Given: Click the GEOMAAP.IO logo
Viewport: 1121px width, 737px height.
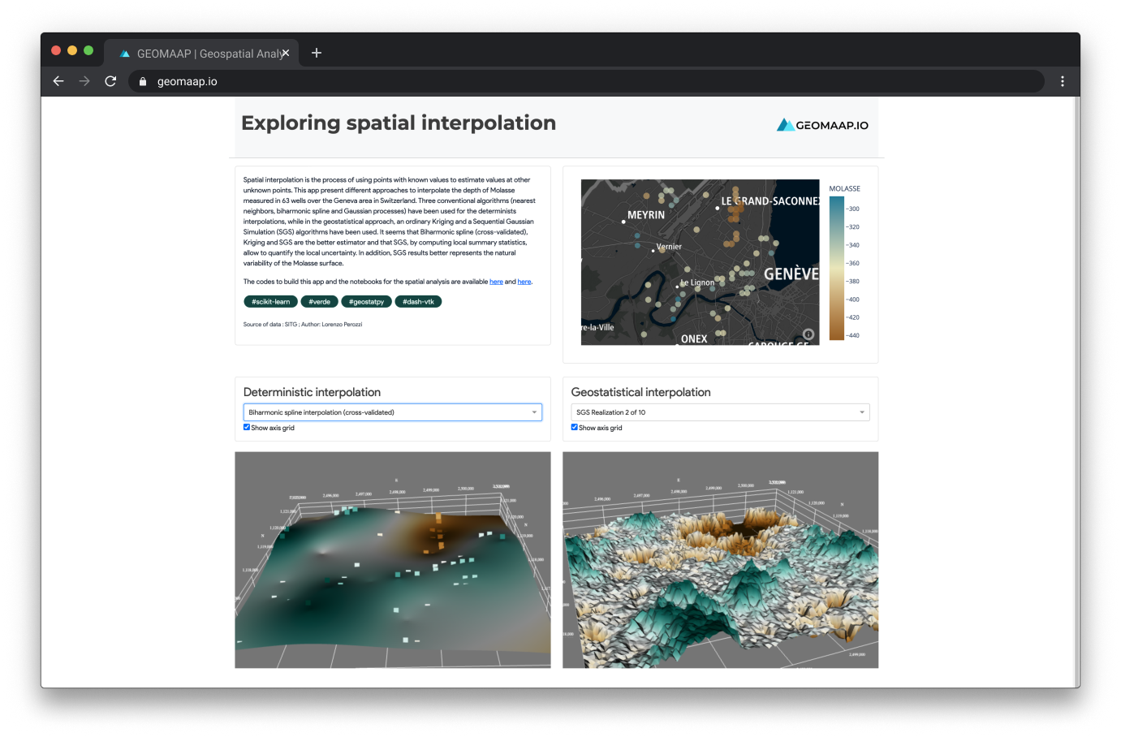Looking at the screenshot, I should (822, 125).
